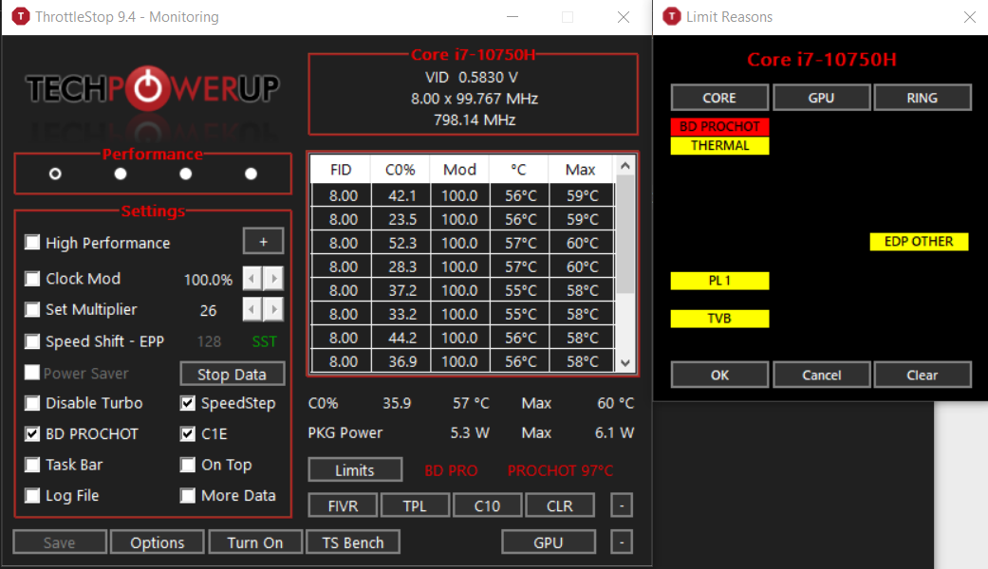Click the core table scrollbar thumb
Screen dimensions: 988x569
pyautogui.click(x=625, y=234)
